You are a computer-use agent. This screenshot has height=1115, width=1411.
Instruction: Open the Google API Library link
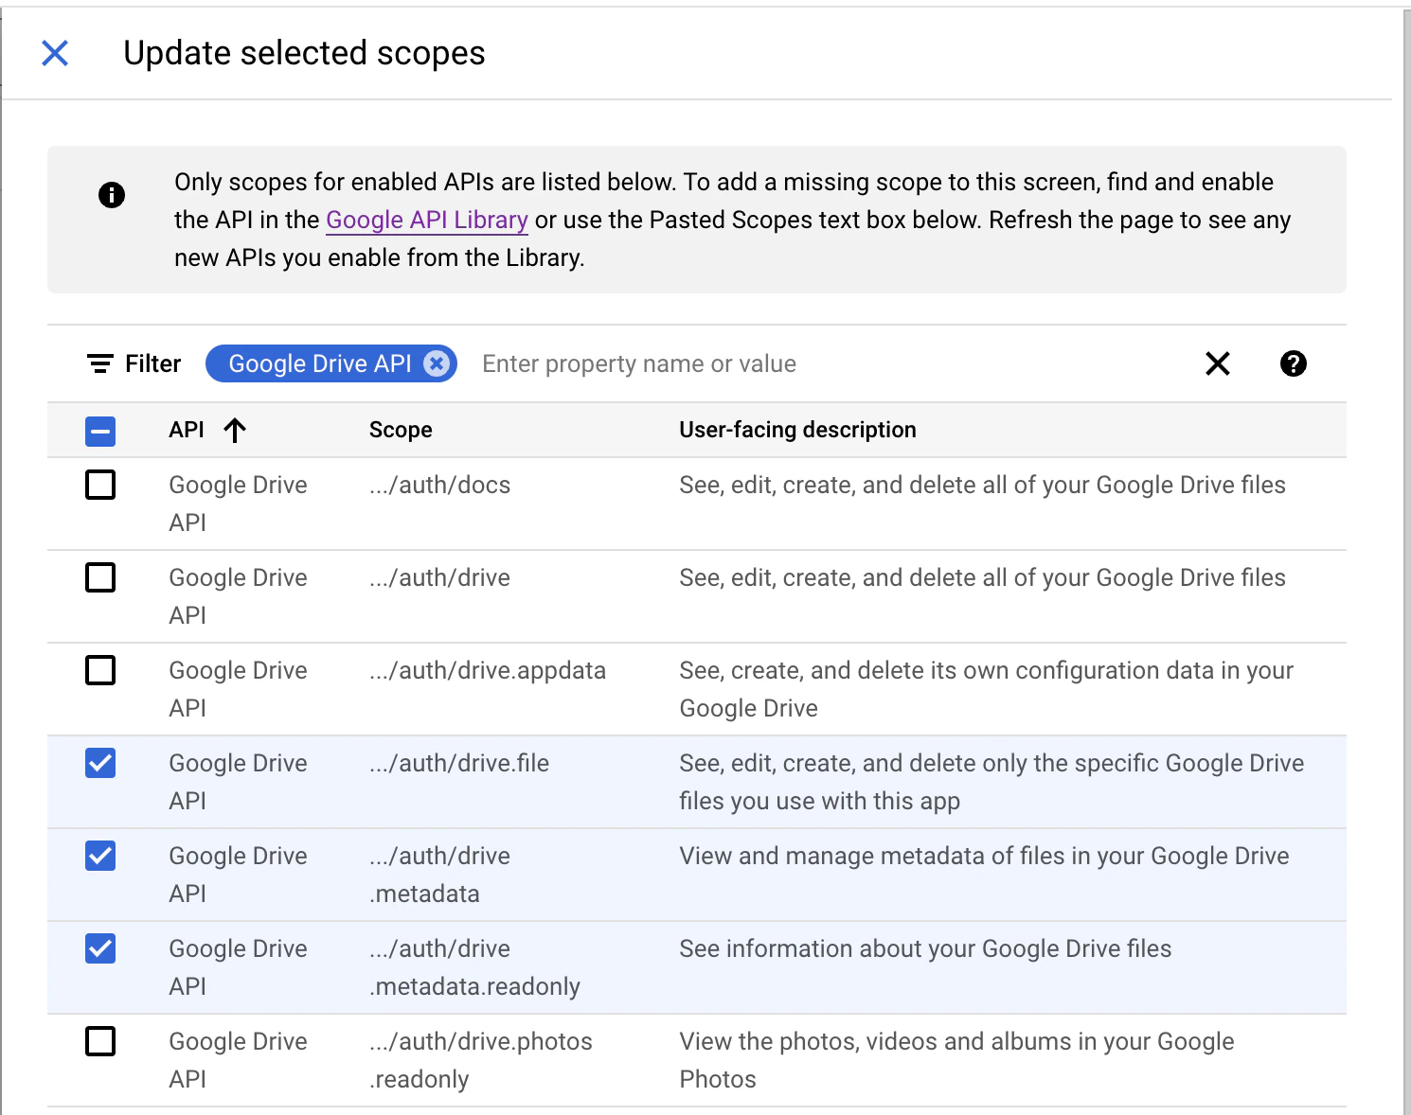point(426,220)
